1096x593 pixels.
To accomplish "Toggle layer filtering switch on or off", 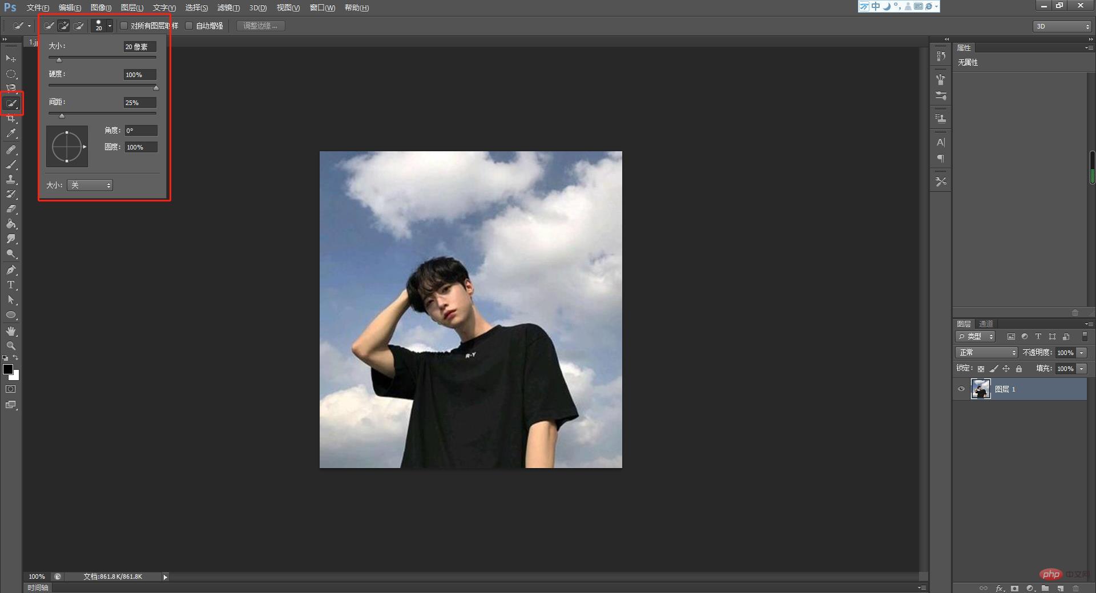I will pos(1085,337).
